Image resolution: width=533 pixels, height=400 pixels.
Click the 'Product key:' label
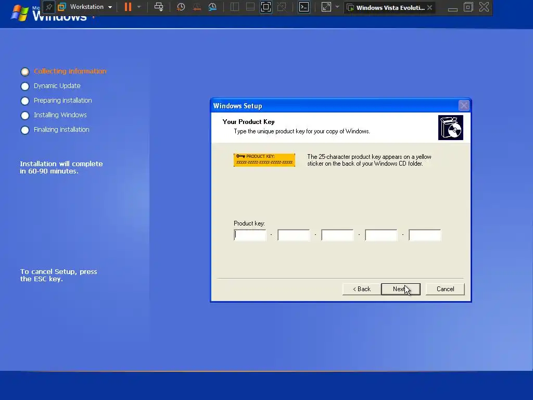pyautogui.click(x=249, y=223)
